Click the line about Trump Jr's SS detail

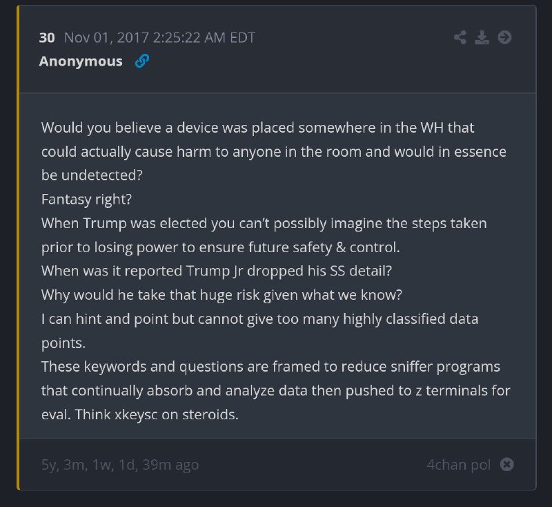point(217,271)
